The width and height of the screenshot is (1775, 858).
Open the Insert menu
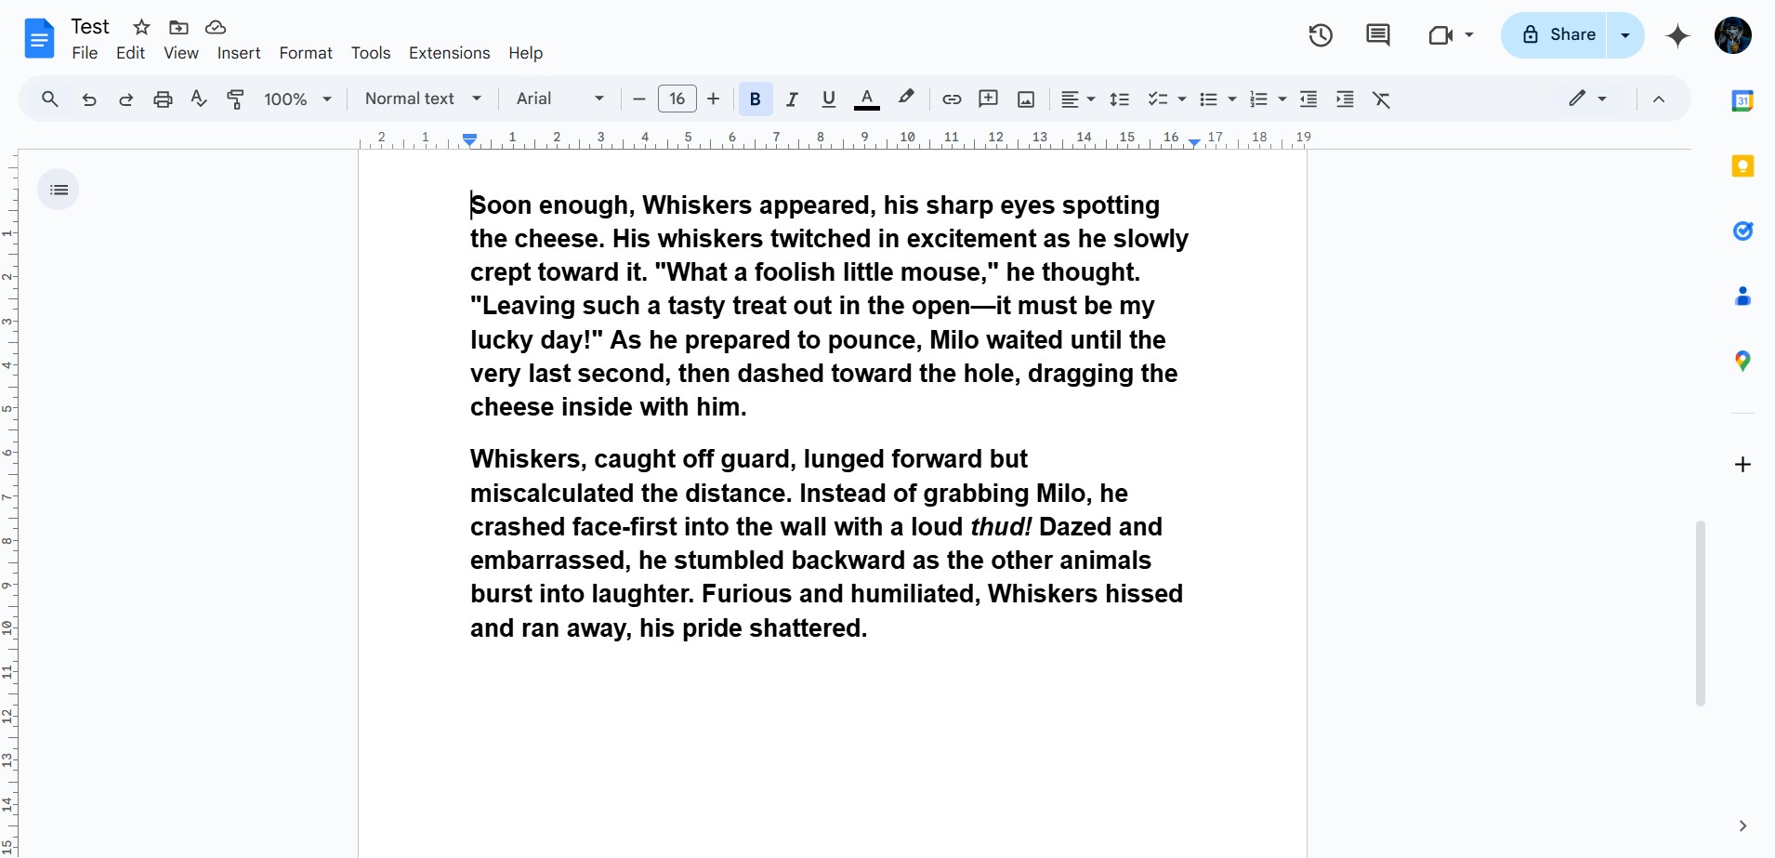click(x=239, y=53)
